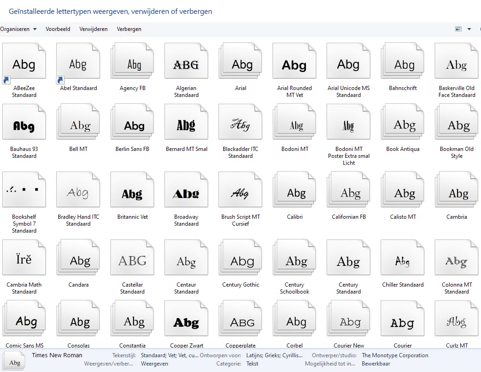Select the Bradley Hand ITC Standaard font
This screenshot has width=481, height=372.
(78, 190)
